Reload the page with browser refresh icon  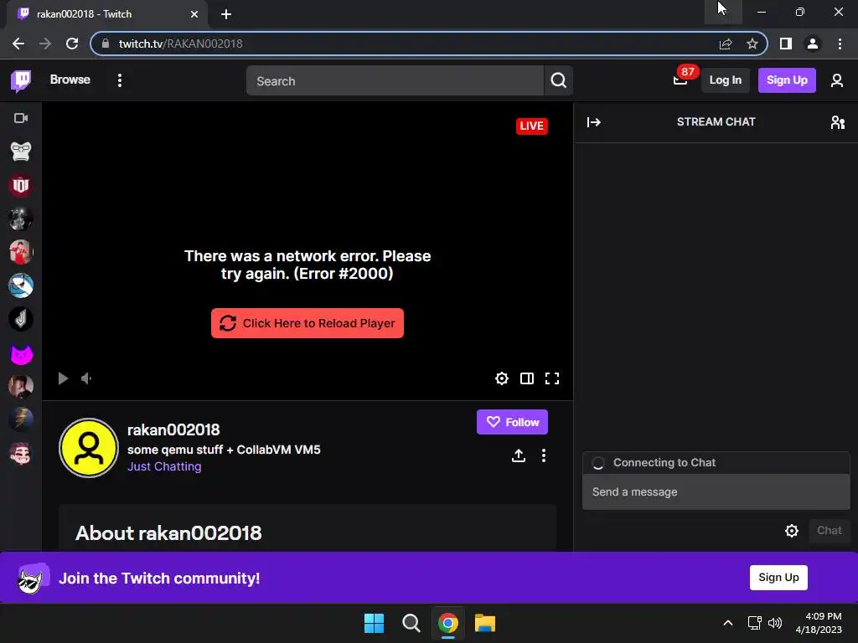(x=72, y=44)
